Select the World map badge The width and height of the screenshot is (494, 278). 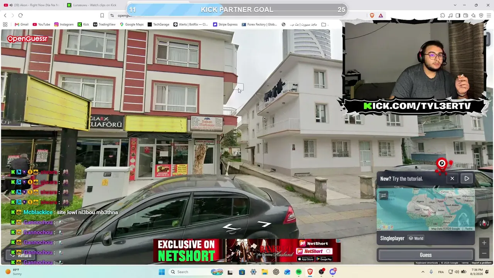tap(416, 238)
